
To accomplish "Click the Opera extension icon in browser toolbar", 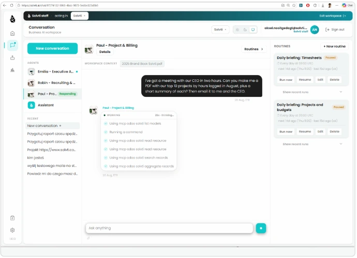I will [308, 5].
